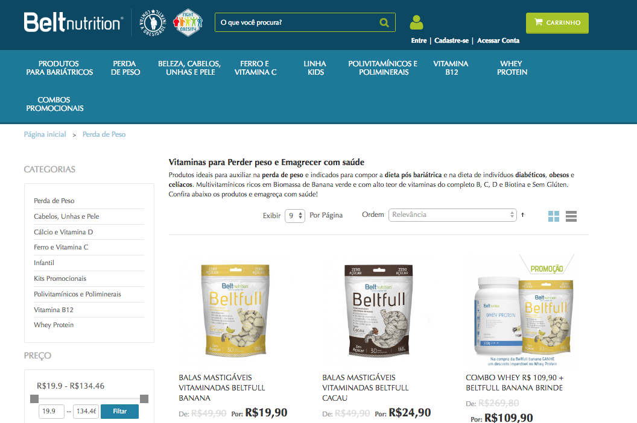This screenshot has height=423, width=637.
Task: Open Beltfull Cacau product image
Action: [x=379, y=310]
